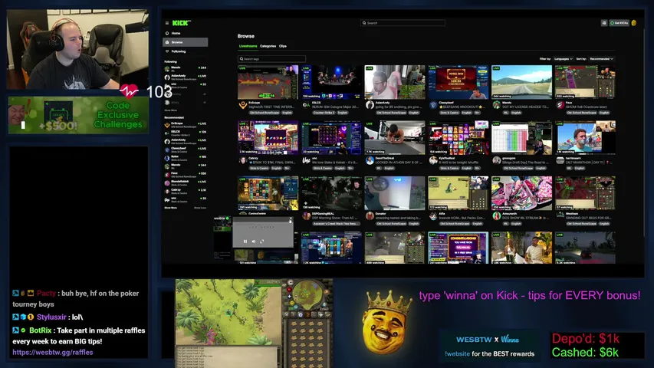Click Show Less under the Recommended list

tap(200, 208)
